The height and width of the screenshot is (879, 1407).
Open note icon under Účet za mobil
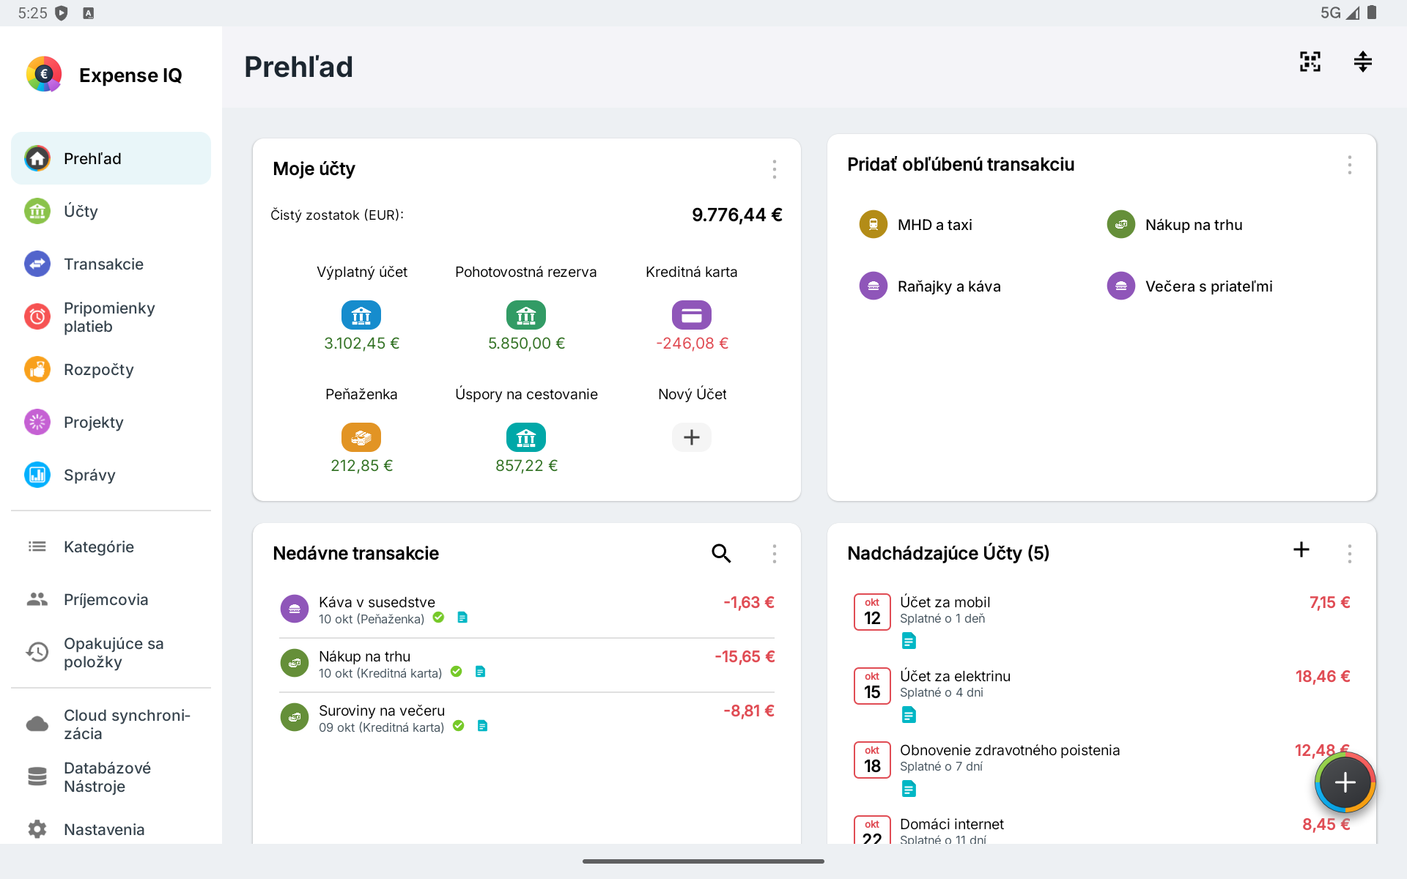(909, 641)
